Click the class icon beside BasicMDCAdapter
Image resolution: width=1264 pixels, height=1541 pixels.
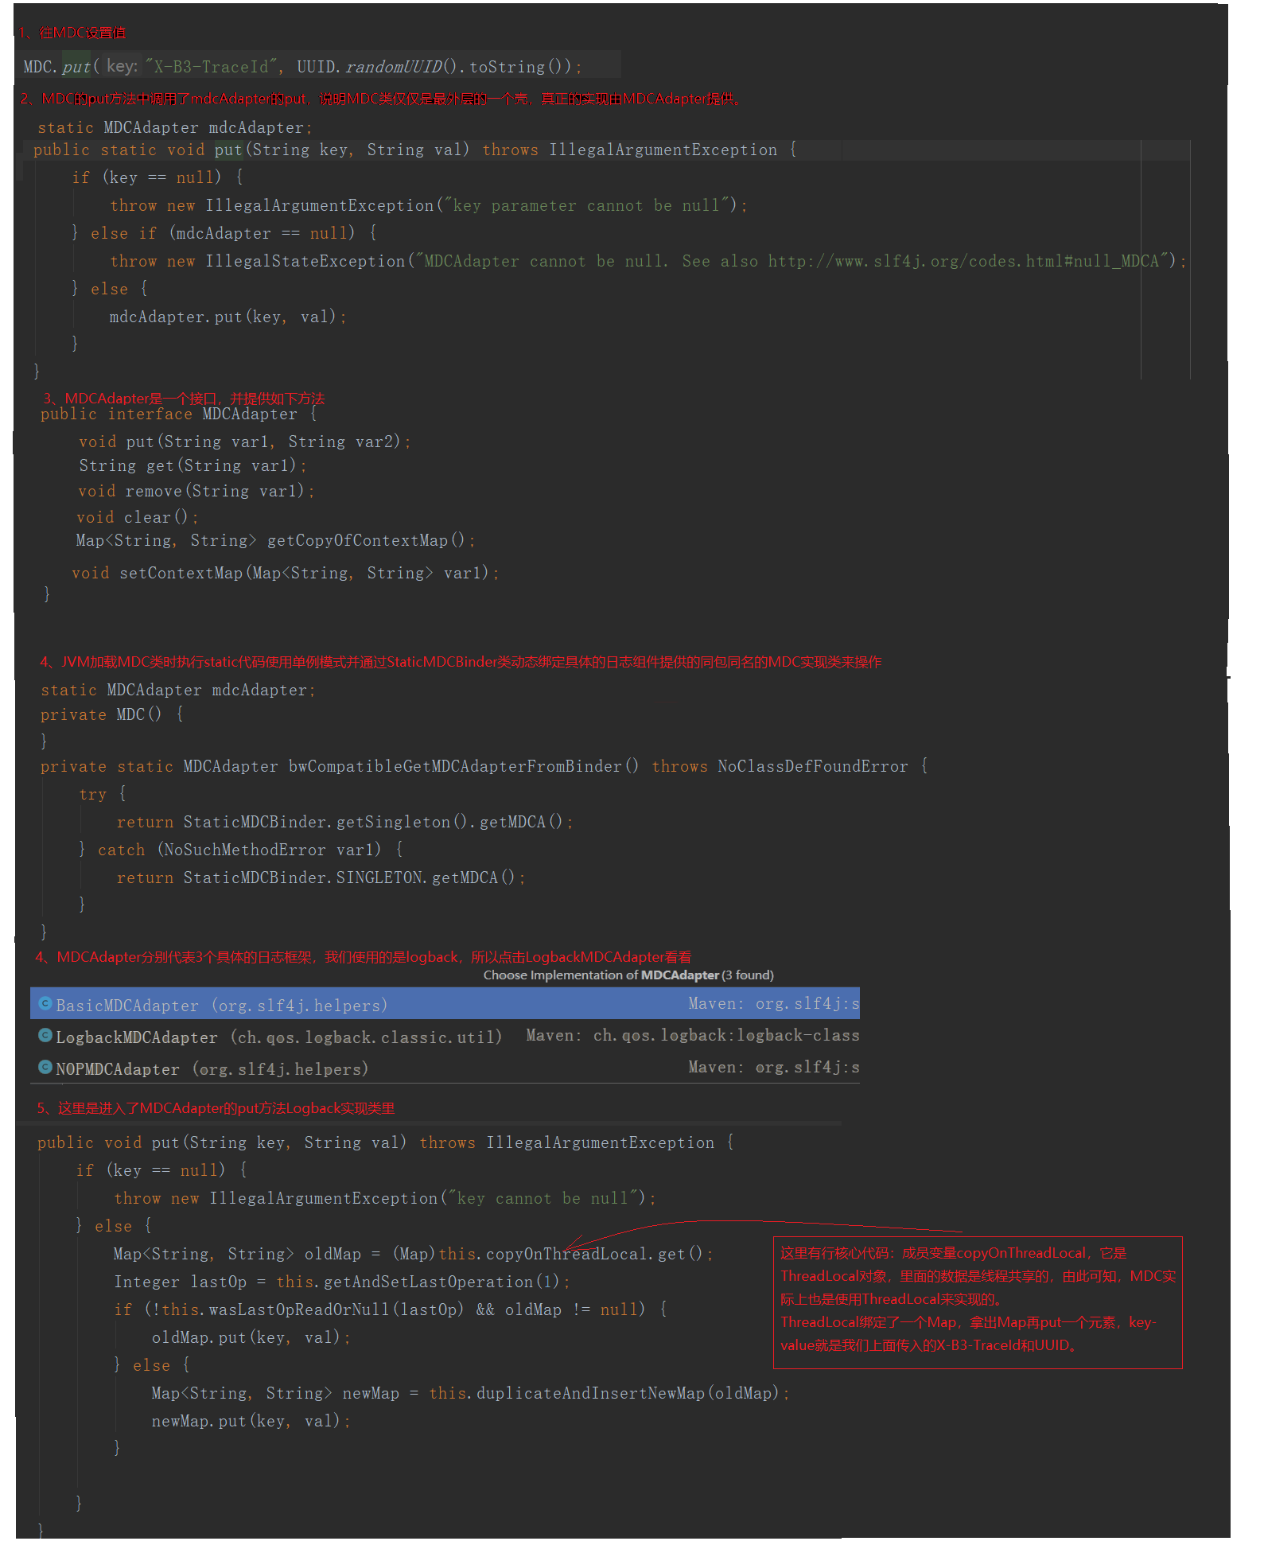pos(45,1004)
